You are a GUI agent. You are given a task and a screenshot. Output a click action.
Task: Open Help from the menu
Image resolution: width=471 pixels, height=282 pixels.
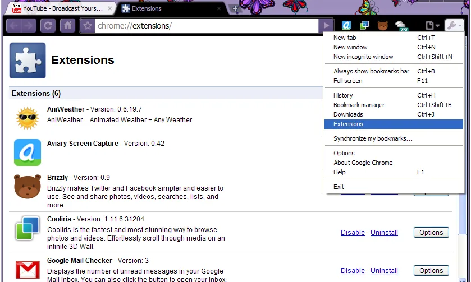(x=394, y=172)
